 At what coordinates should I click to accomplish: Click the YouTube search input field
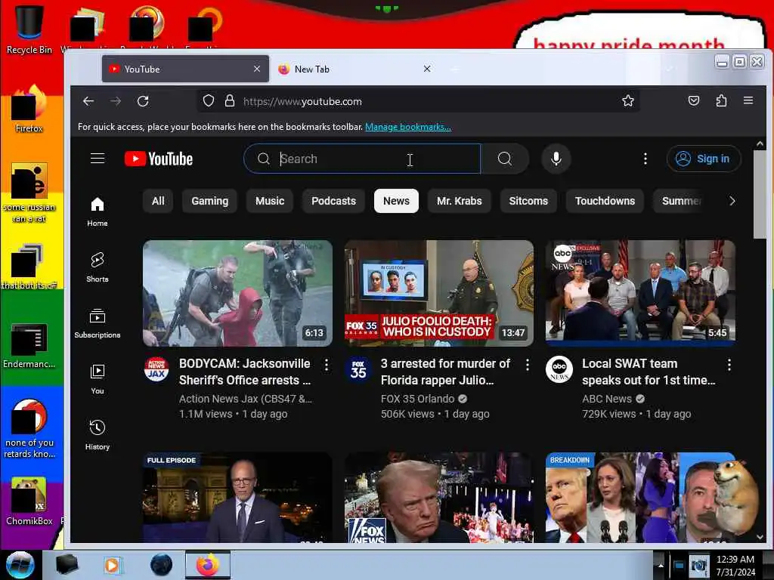[x=362, y=159]
